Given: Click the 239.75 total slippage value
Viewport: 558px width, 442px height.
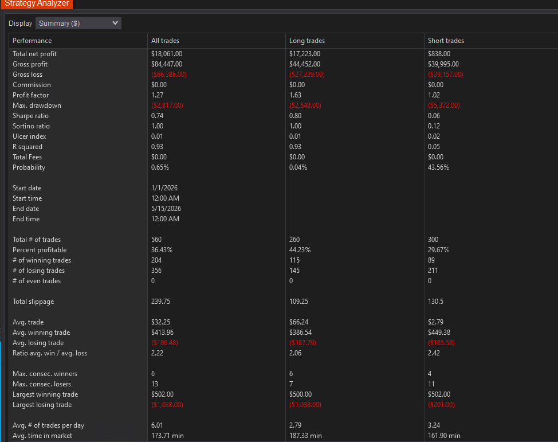Looking at the screenshot, I should click(160, 302).
